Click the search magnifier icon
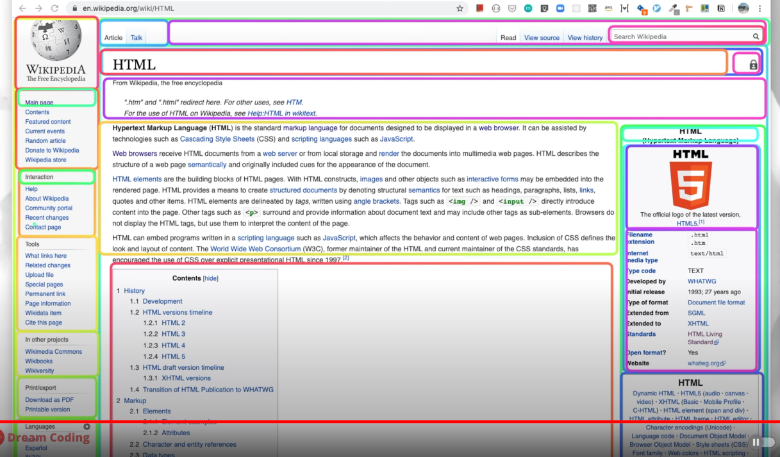This screenshot has width=780, height=457. (756, 37)
